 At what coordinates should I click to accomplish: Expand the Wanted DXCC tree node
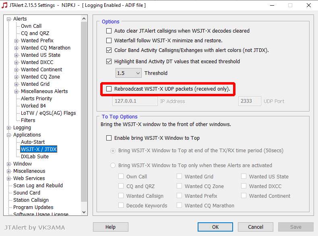click(16, 62)
